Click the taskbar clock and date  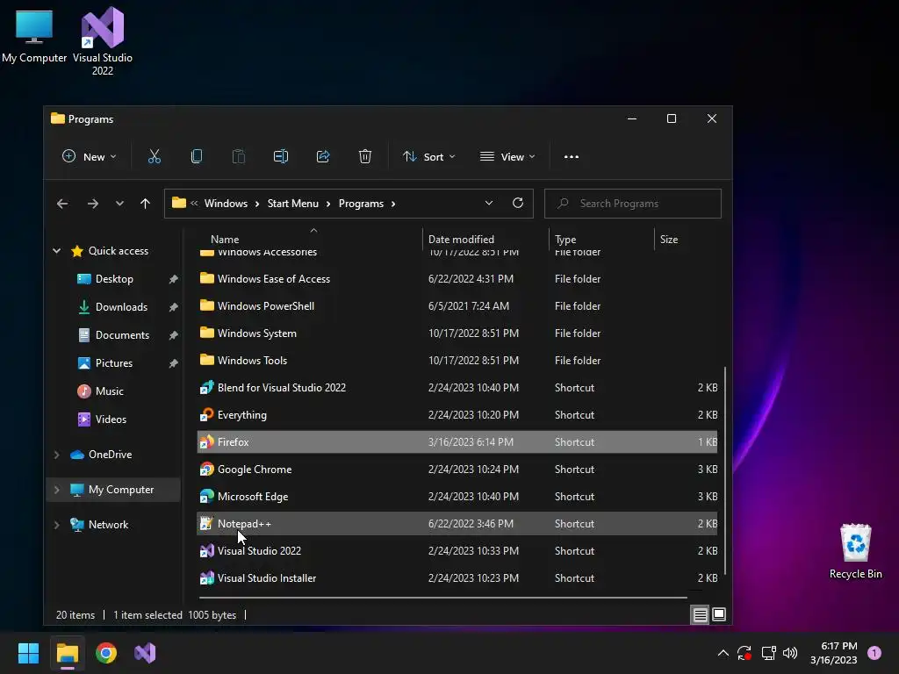[x=834, y=653]
